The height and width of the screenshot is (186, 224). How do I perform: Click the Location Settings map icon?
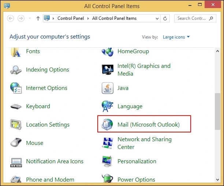tap(16, 125)
